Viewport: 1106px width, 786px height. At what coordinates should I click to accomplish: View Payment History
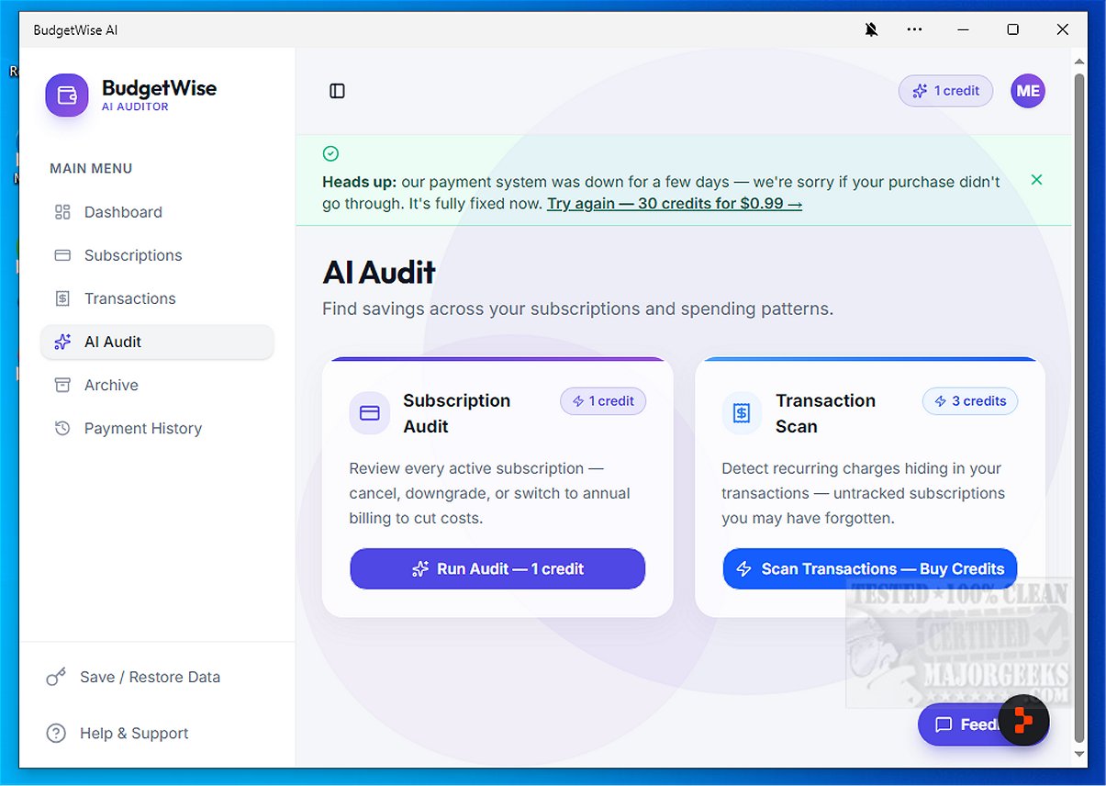[157, 428]
